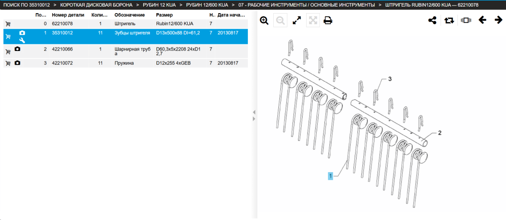Click wrench icon on row 35310012

pos(22,40)
